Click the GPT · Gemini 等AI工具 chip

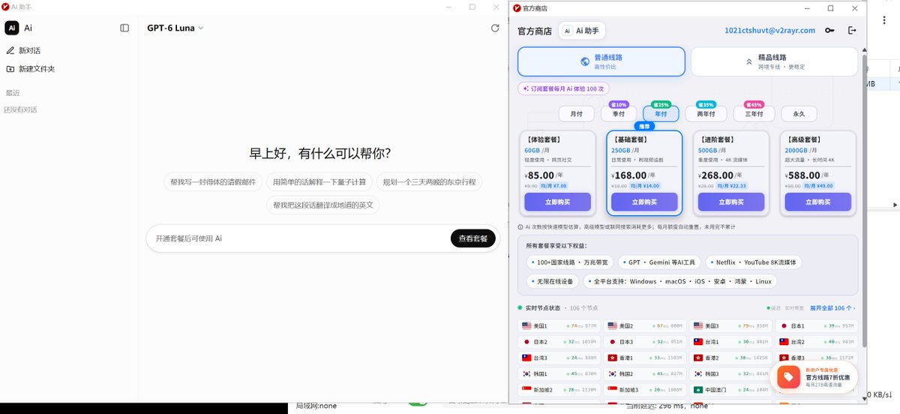tap(659, 262)
